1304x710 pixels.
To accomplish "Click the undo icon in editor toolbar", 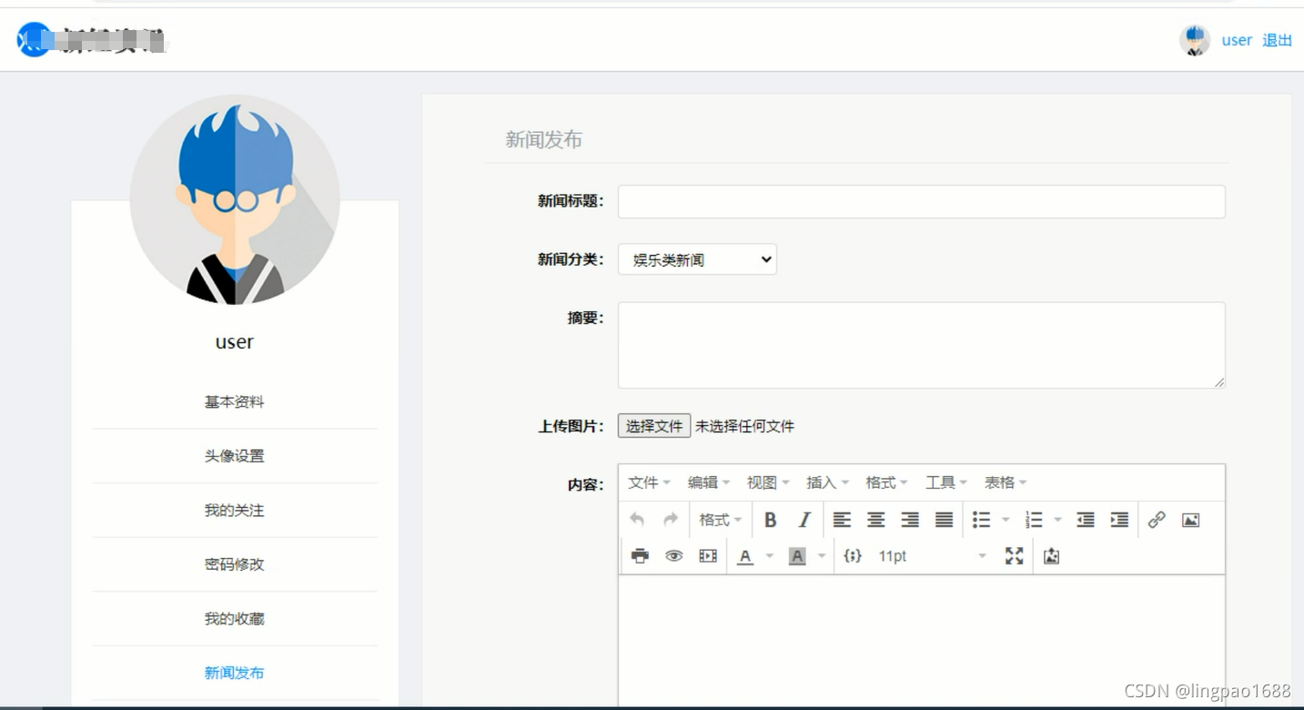I will tap(637, 520).
